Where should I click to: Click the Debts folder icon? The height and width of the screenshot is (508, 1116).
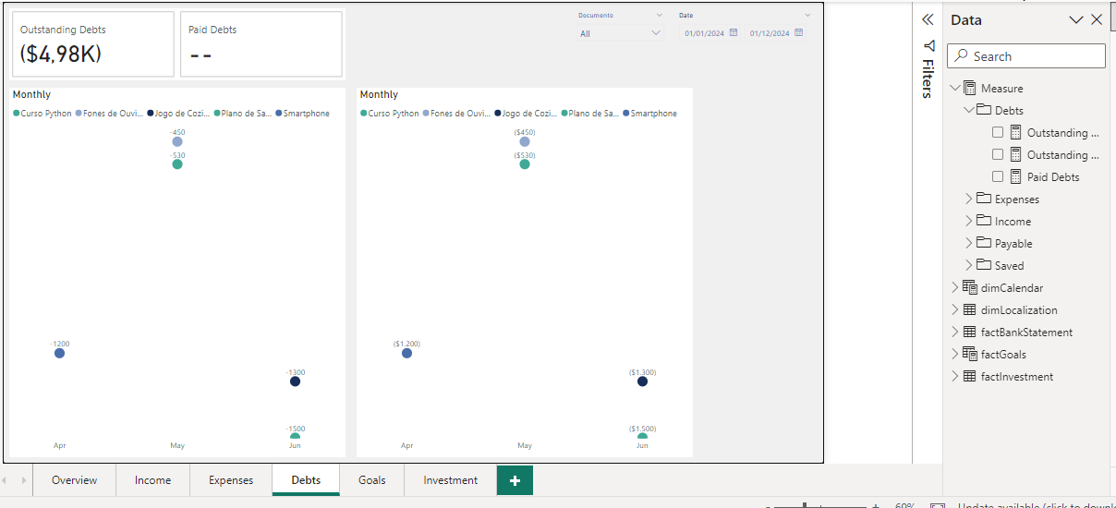pyautogui.click(x=983, y=110)
